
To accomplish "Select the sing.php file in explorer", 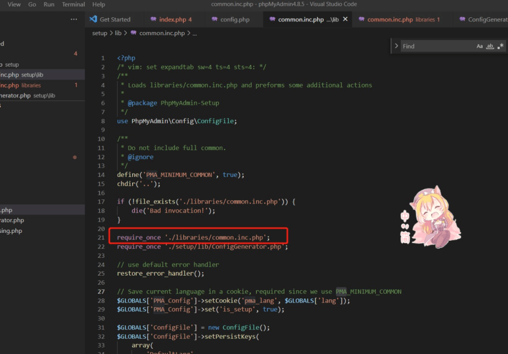I will (x=42, y=231).
